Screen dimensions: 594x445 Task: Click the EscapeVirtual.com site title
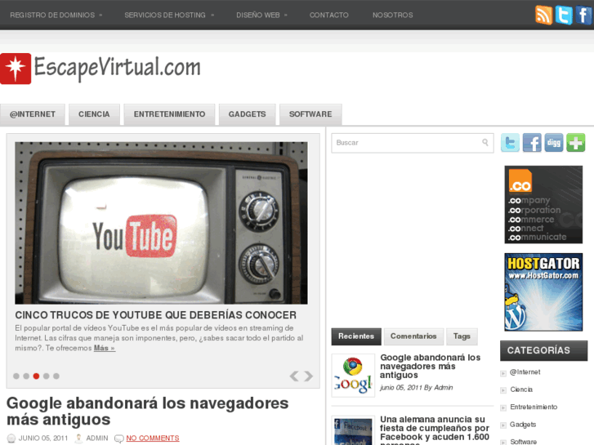118,68
